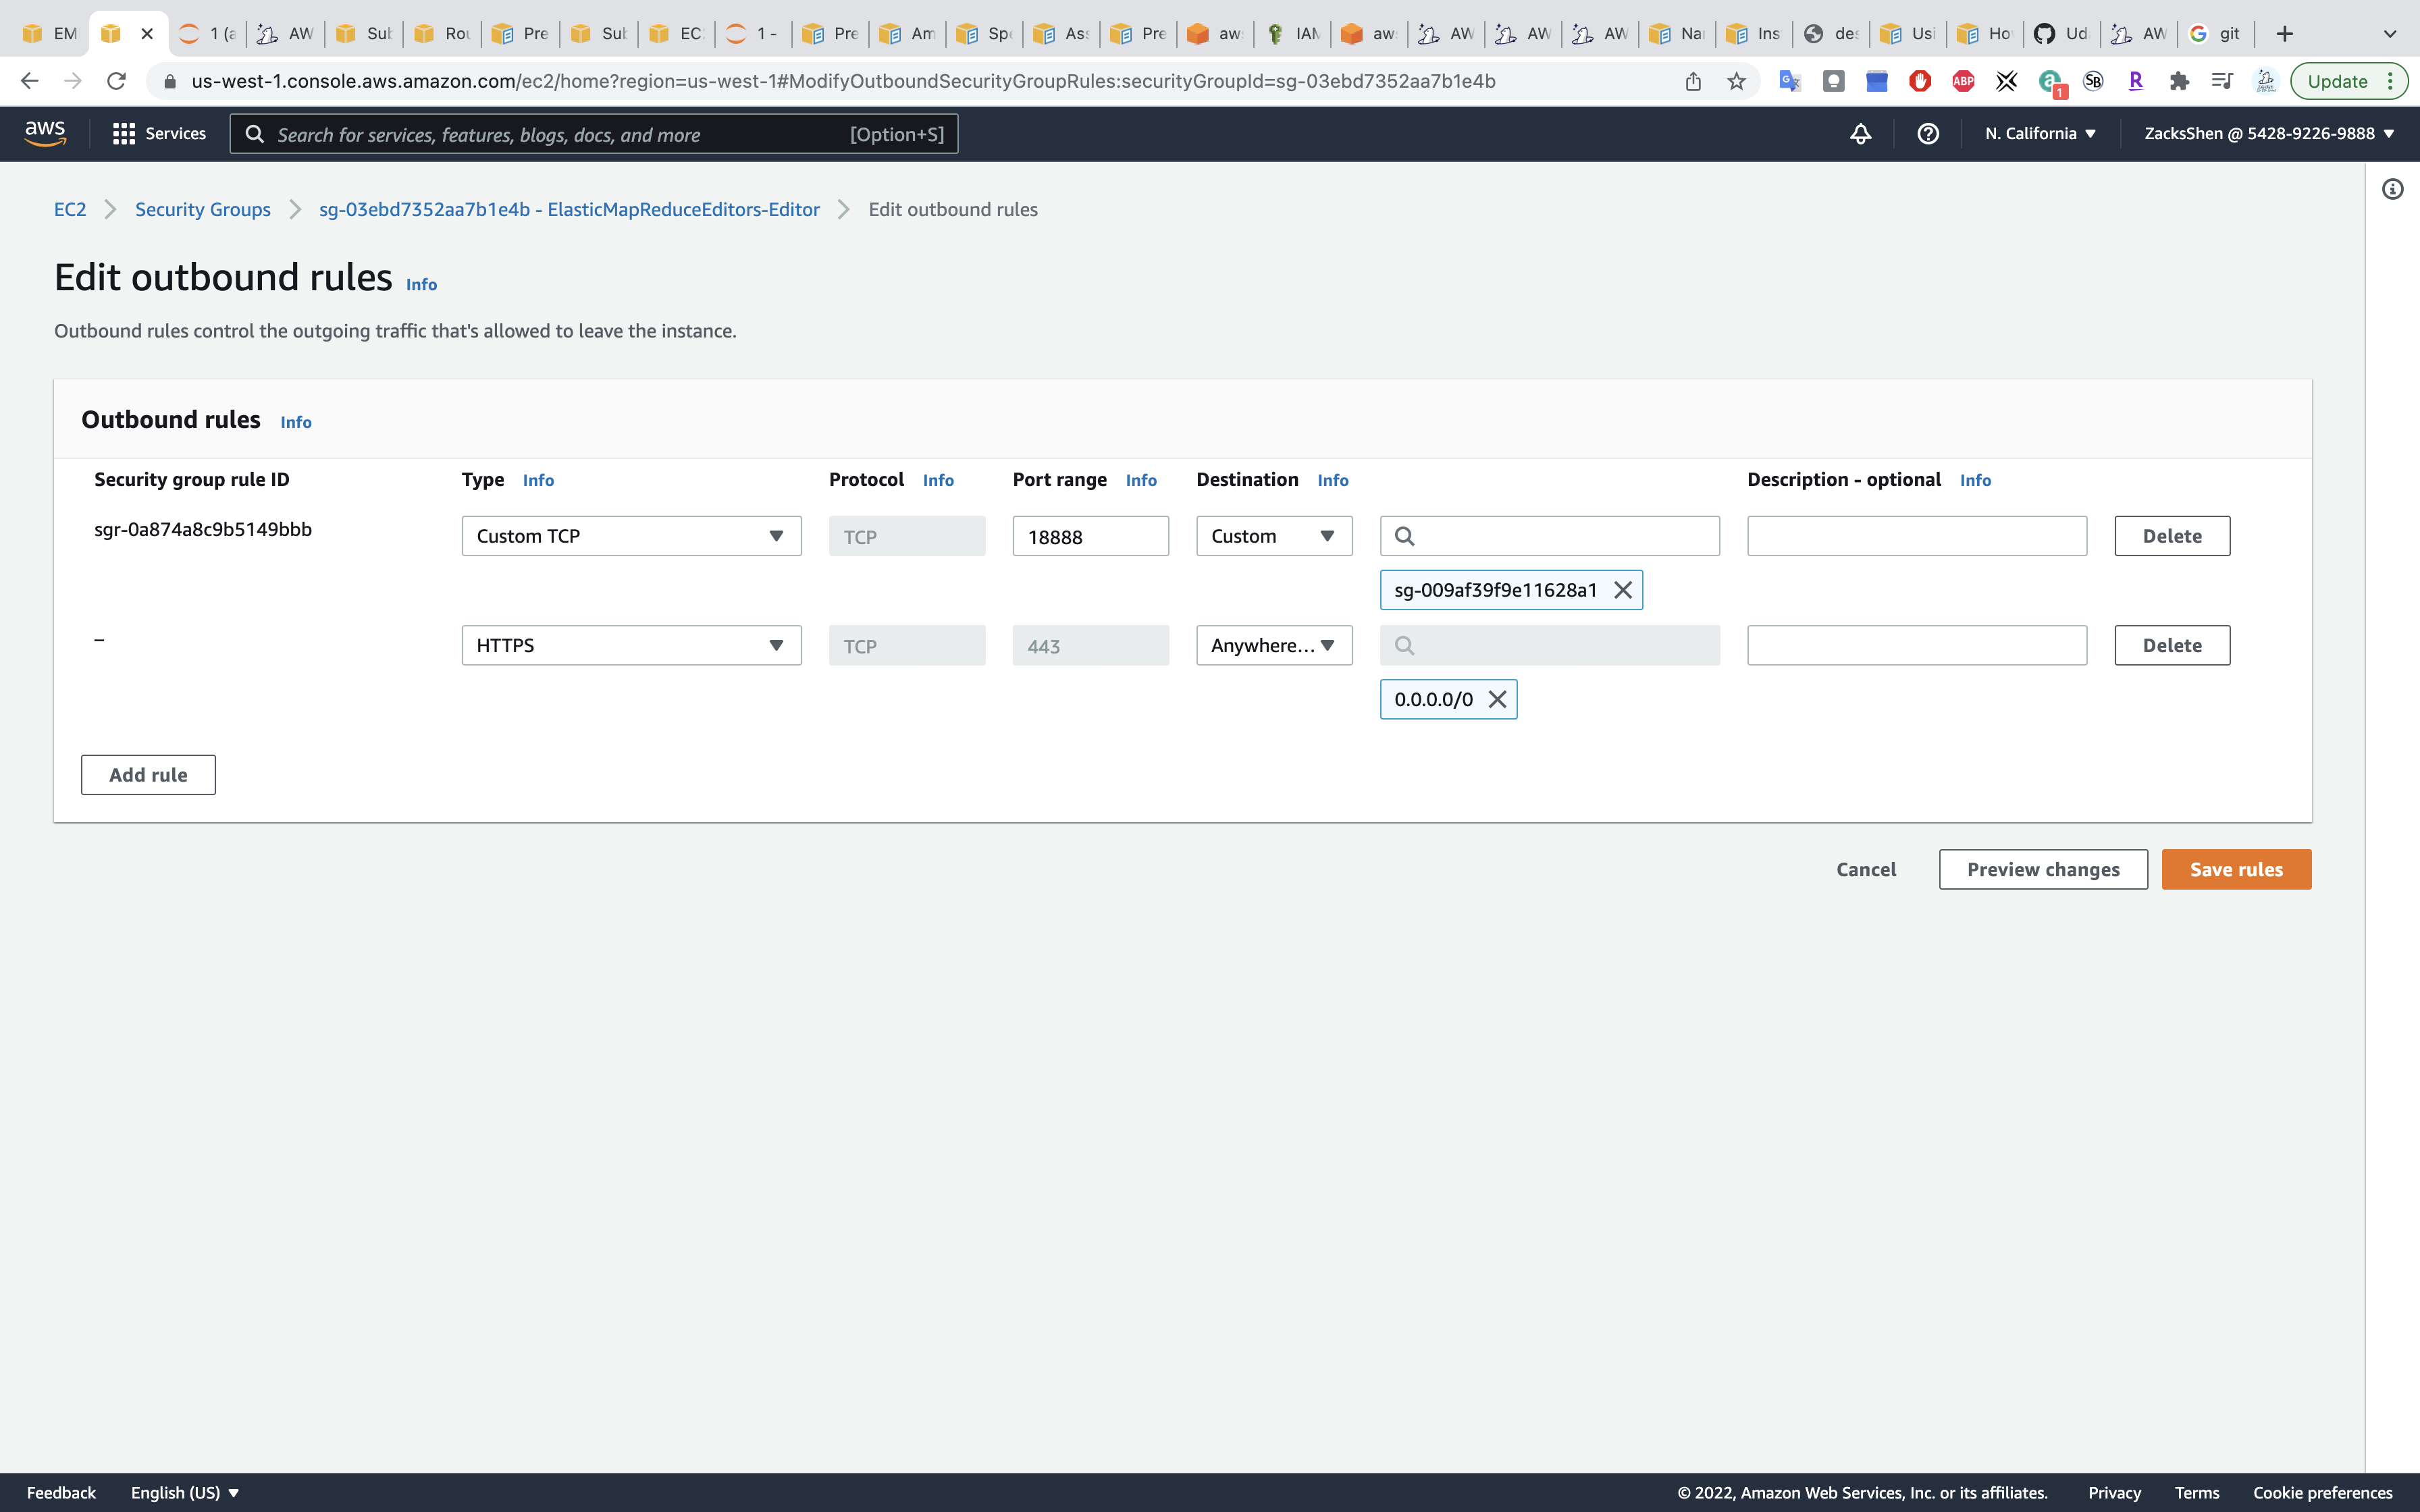The image size is (2420, 1512).
Task: Open the notifications bell icon
Action: pyautogui.click(x=1860, y=134)
